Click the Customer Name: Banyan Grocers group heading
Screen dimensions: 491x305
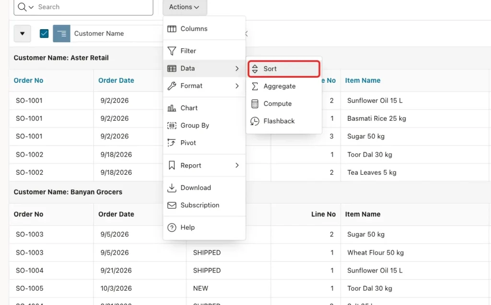tap(68, 192)
